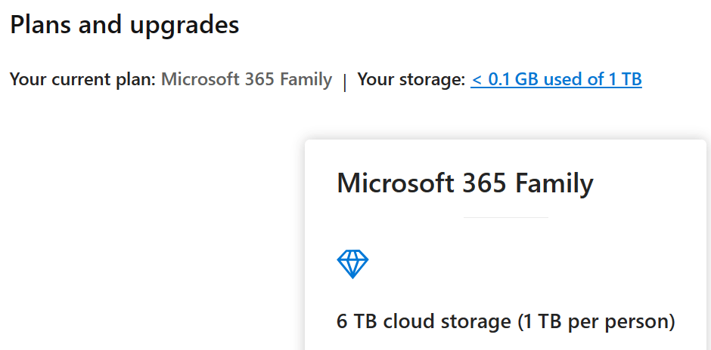Viewport: 711px width, 350px height.
Task: Click the '6 TB cloud storage' feature text
Action: 424,322
